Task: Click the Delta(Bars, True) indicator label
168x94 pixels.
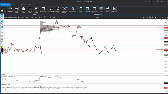Action: (6, 84)
